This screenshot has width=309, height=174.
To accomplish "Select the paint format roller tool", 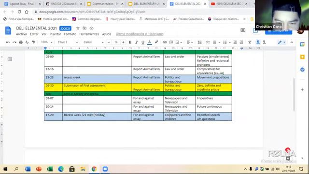I will click(x=33, y=42).
